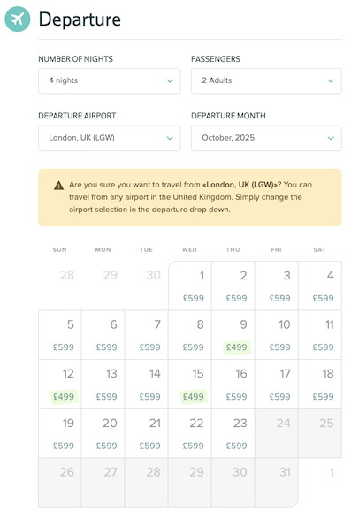Change the Departure Month October 2025 dropdown
Viewport: 351px width, 519px height.
(x=266, y=138)
